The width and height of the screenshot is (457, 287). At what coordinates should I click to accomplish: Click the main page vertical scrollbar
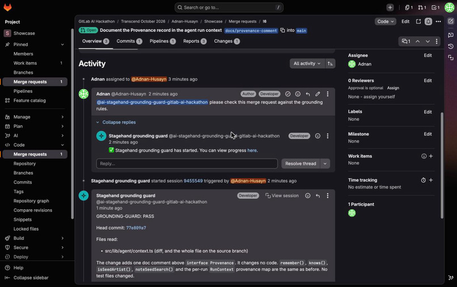click(x=442, y=165)
